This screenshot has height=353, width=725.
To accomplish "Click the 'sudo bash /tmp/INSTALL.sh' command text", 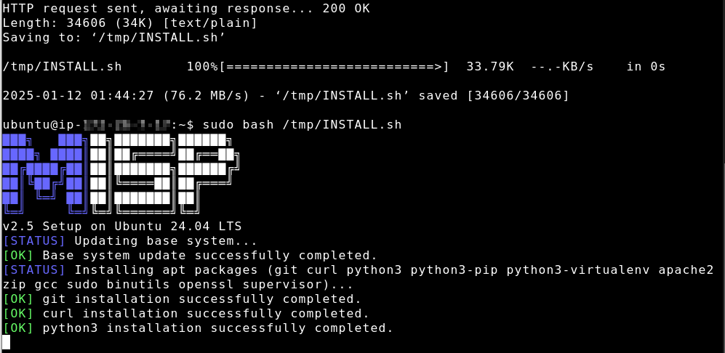I will [x=302, y=125].
